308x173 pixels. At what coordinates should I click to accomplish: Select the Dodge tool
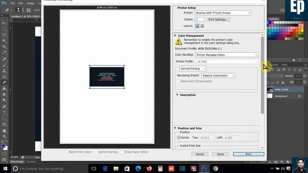click(x=4, y=100)
